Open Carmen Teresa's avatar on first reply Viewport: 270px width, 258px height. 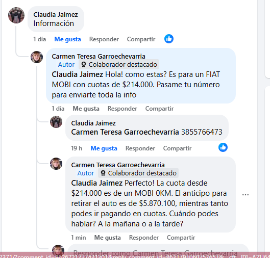[x=37, y=57]
